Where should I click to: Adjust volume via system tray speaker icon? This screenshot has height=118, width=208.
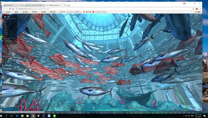click(x=189, y=116)
